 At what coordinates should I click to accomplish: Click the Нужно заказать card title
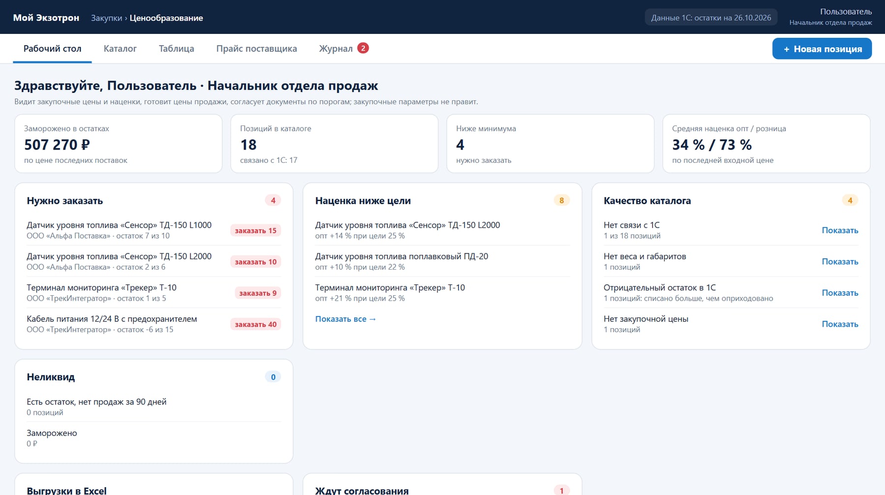point(65,201)
